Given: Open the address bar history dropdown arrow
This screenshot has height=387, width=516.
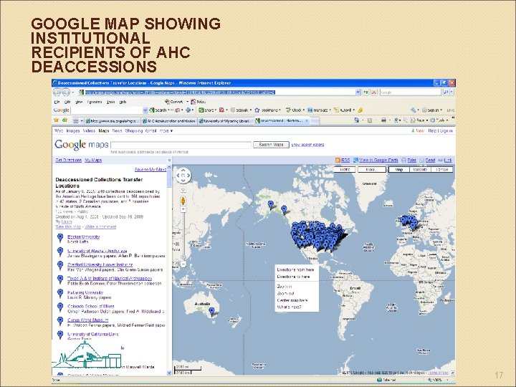Looking at the screenshot, I should 358,92.
